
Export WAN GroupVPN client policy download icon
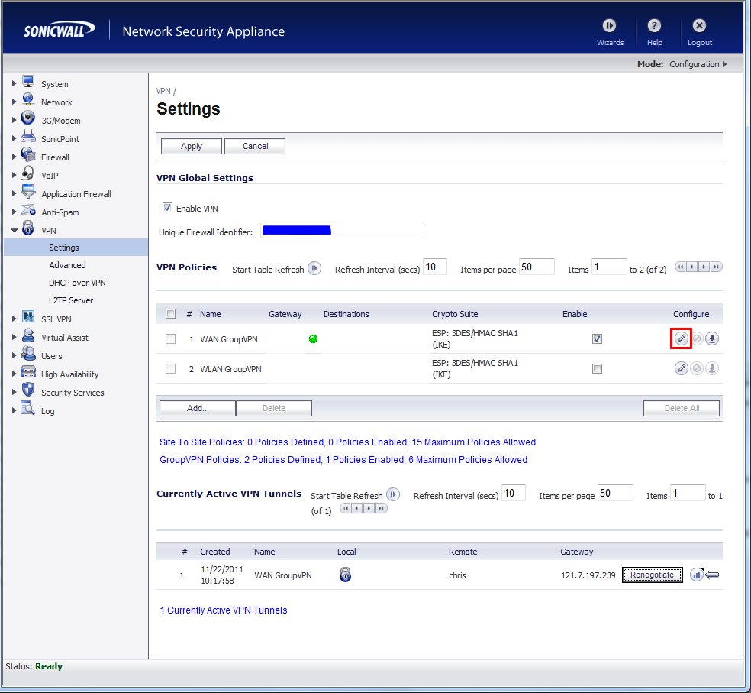click(712, 338)
